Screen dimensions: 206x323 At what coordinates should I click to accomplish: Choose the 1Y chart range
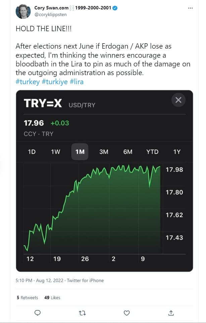177,152
